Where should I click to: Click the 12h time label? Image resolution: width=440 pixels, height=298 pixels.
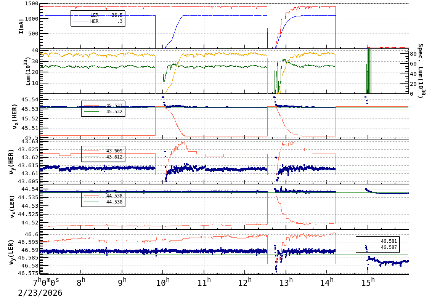tap(245, 282)
